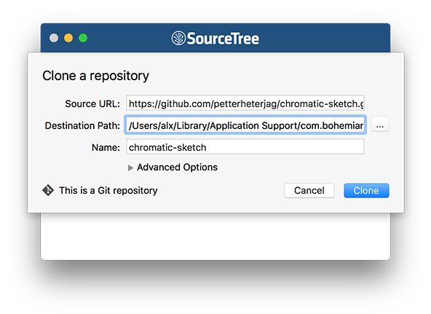Click the SourceTree title text

pos(223,39)
